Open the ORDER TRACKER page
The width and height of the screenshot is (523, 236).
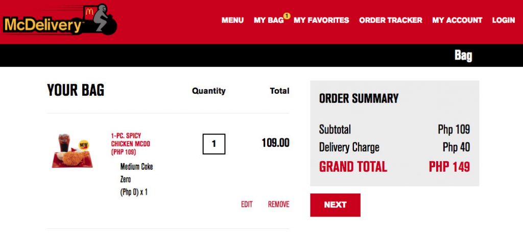(x=391, y=20)
